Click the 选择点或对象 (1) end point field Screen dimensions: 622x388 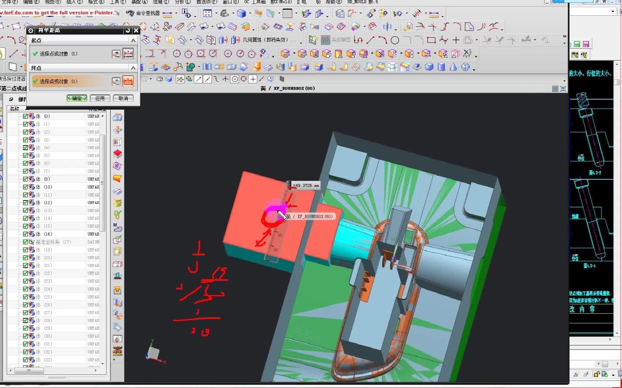(x=71, y=82)
